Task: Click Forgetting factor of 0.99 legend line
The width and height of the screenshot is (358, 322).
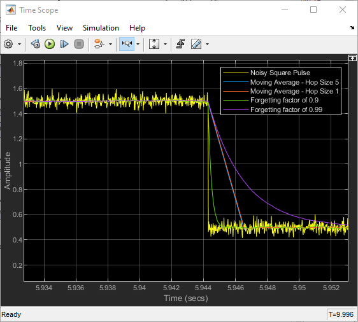Action: [236, 110]
